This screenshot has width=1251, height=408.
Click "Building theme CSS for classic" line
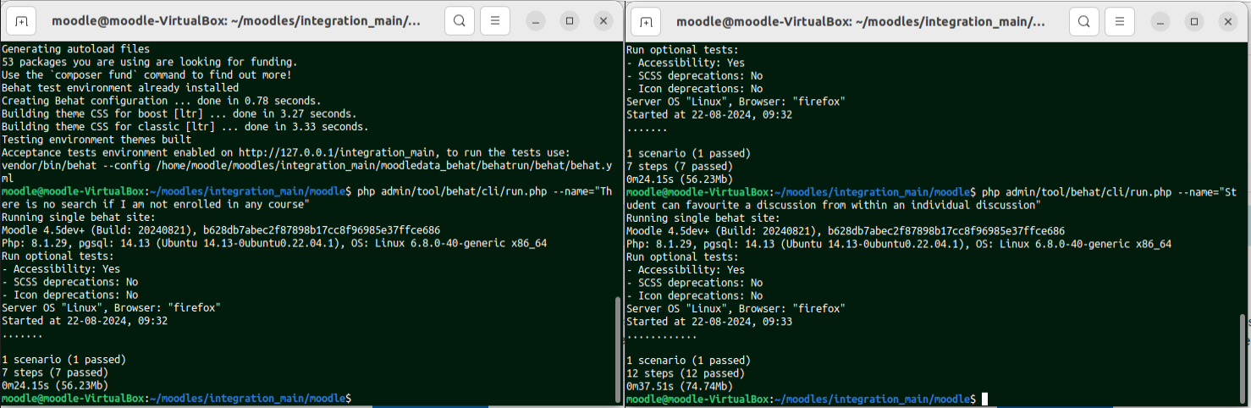[185, 126]
